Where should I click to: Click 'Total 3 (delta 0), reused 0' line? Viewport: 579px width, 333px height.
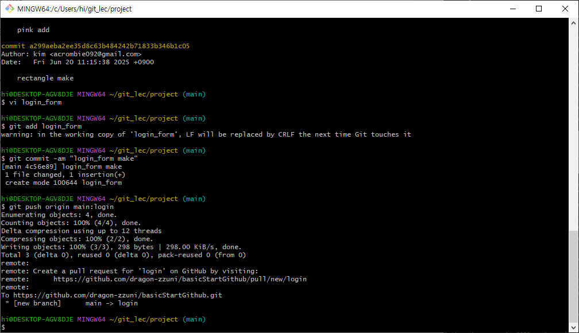click(123, 255)
